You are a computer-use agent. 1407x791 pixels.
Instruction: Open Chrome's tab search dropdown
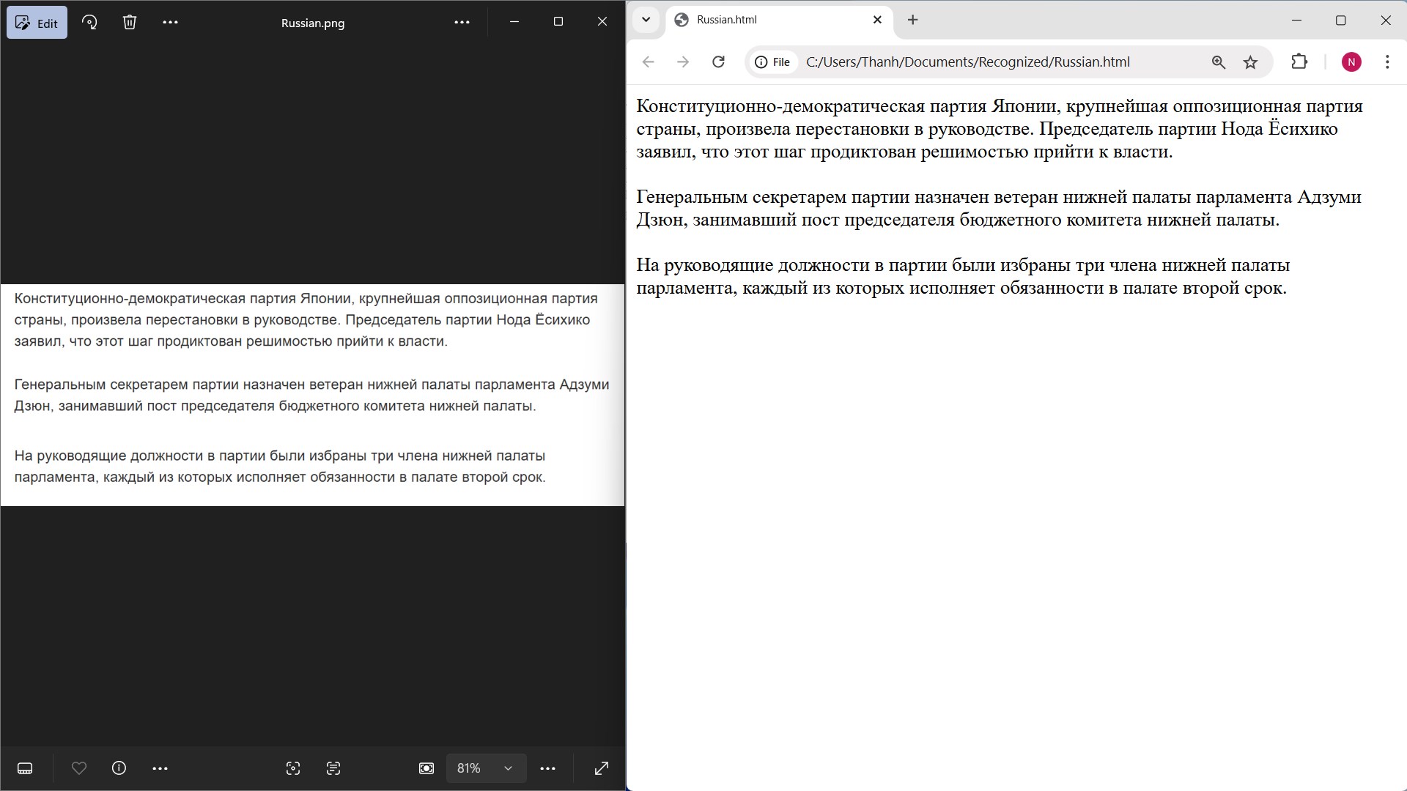646,20
